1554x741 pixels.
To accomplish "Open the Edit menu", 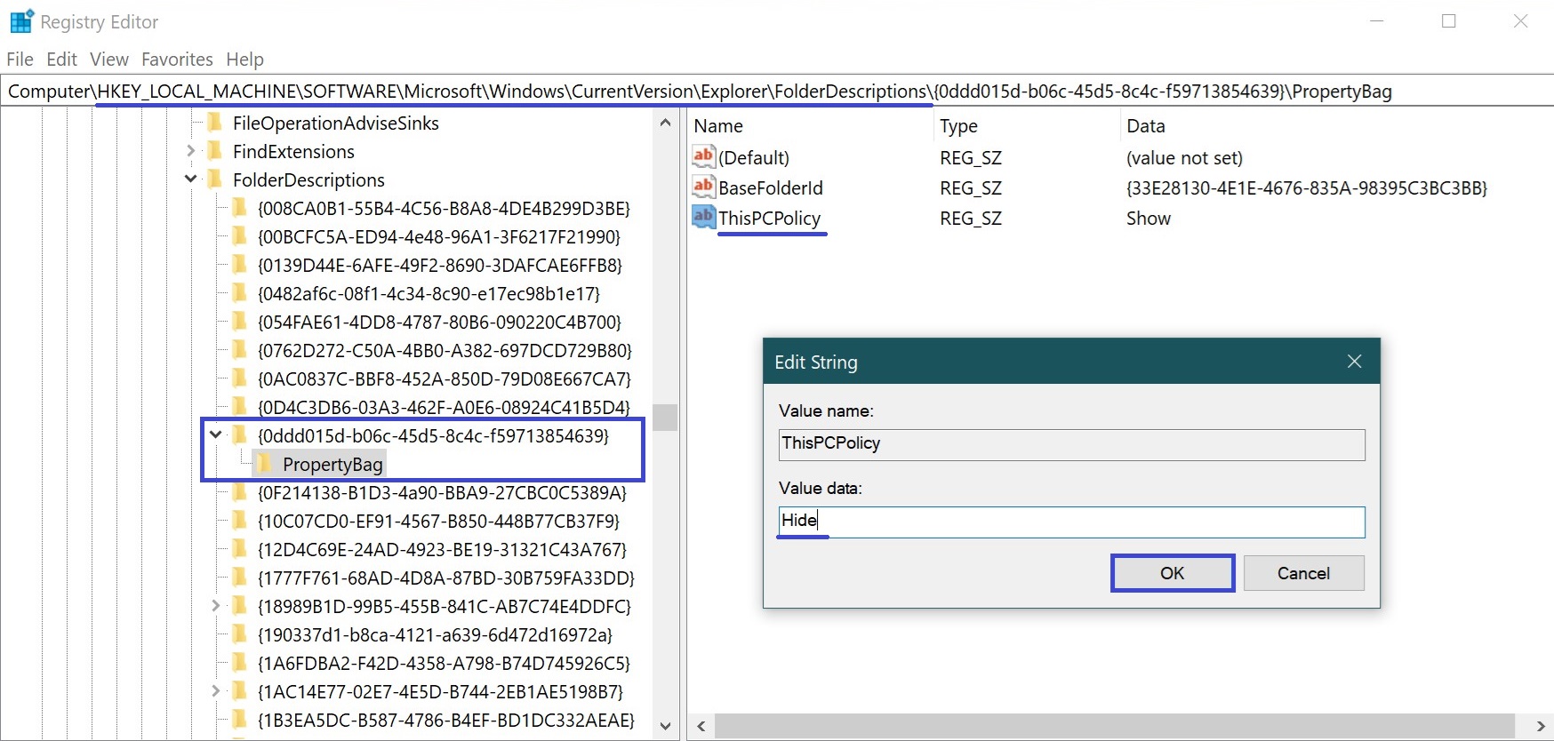I will point(62,60).
